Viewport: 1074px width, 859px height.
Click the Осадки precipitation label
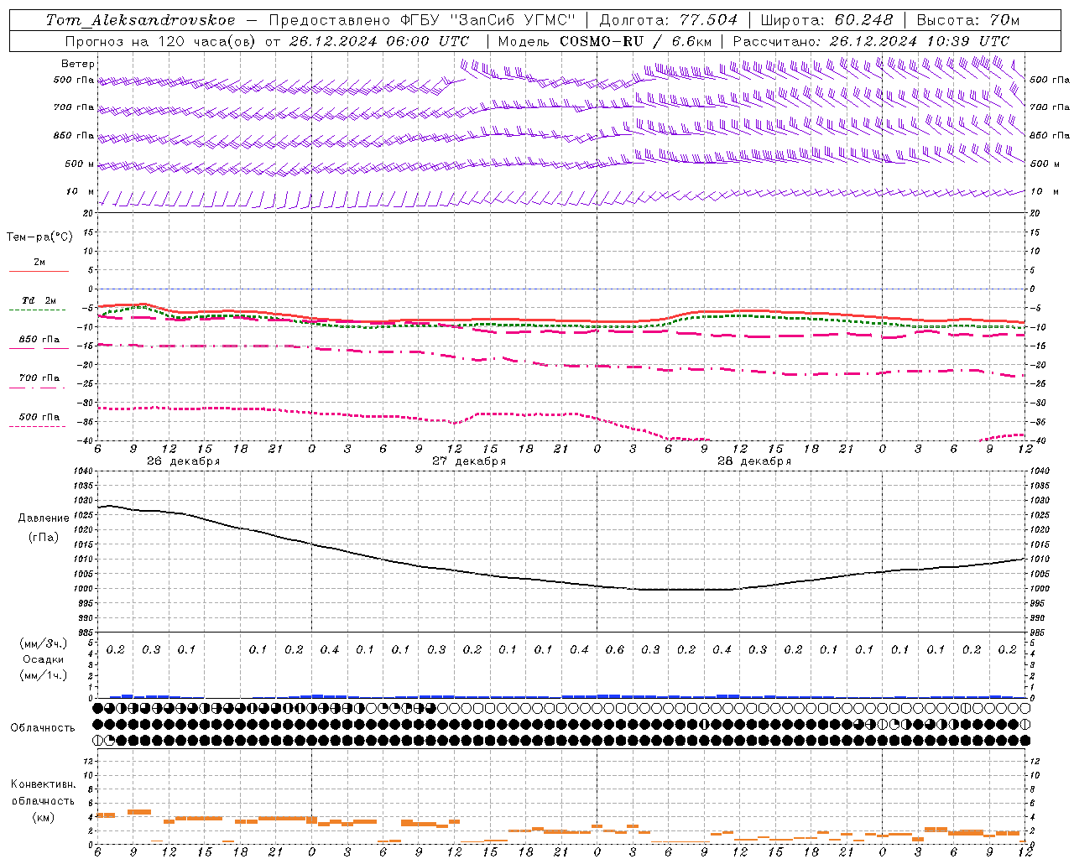[44, 659]
